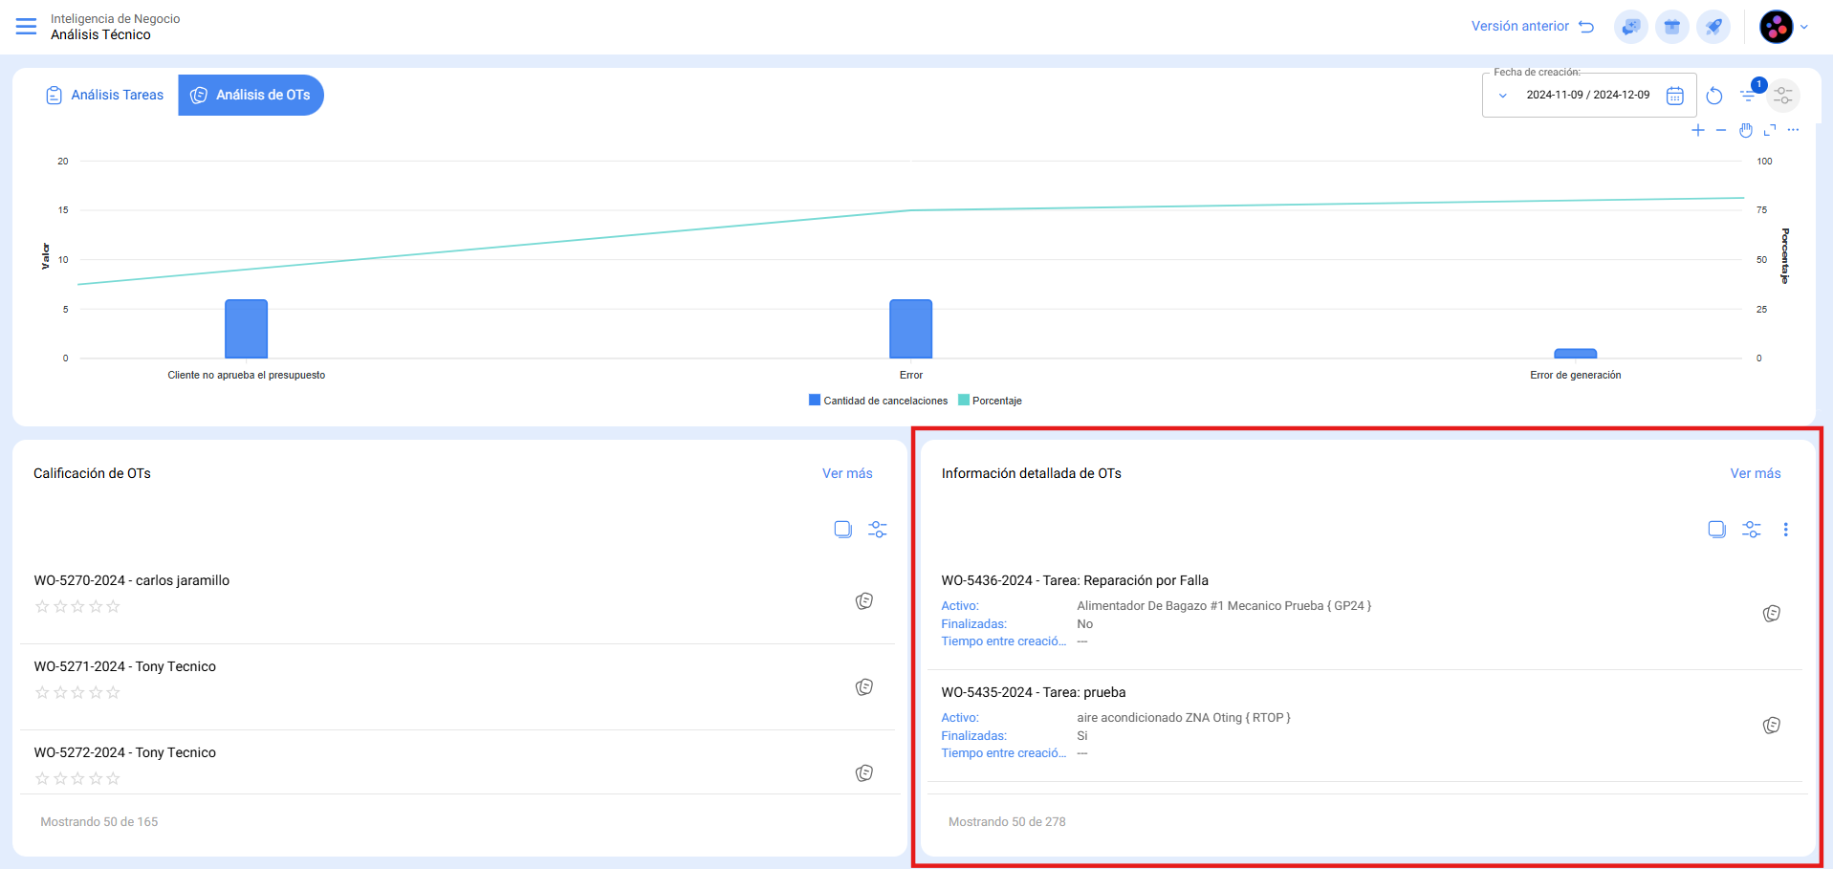Viewport: 1833px width, 869px height.
Task: Reset the date range with refresh icon
Action: [x=1714, y=96]
